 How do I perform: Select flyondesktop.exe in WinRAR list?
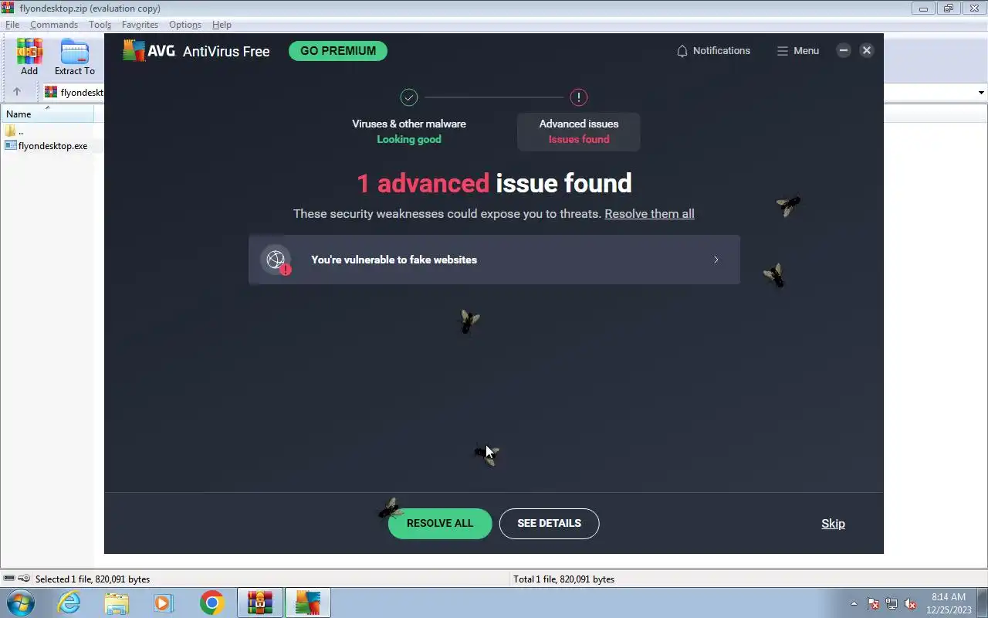46,146
